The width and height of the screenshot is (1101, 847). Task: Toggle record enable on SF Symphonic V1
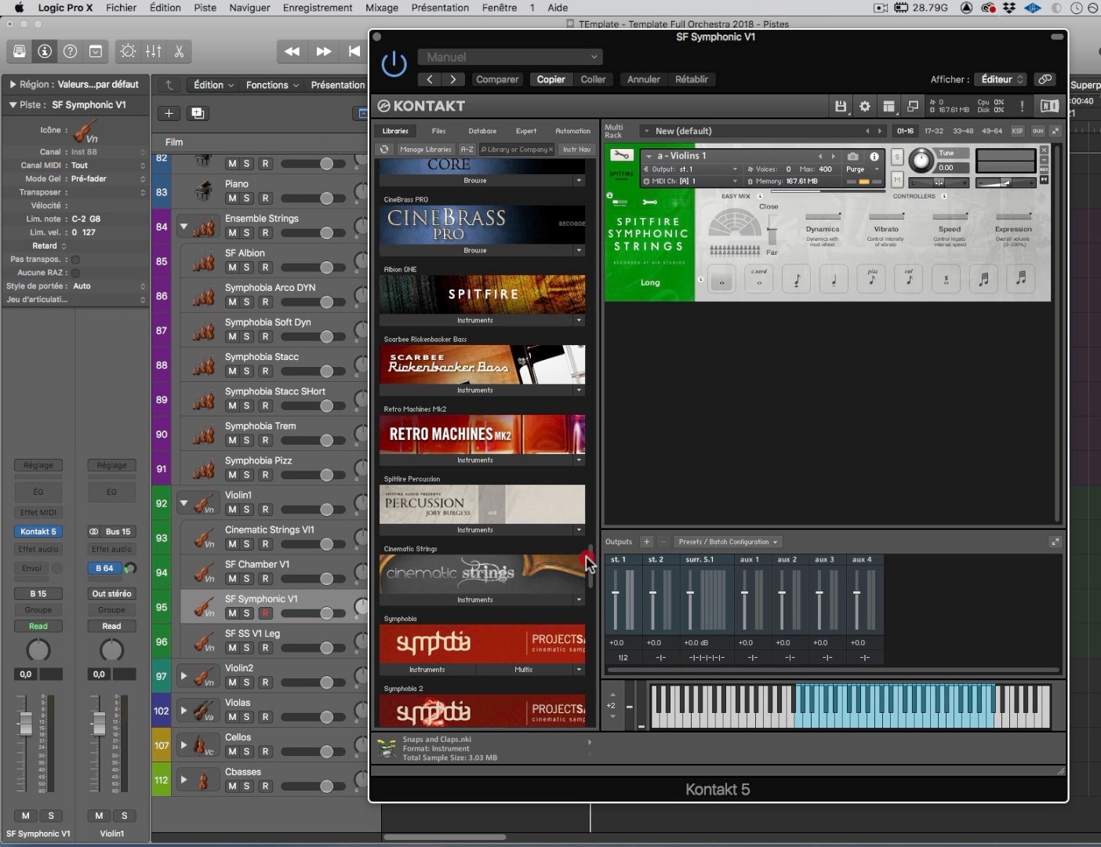pyautogui.click(x=265, y=613)
